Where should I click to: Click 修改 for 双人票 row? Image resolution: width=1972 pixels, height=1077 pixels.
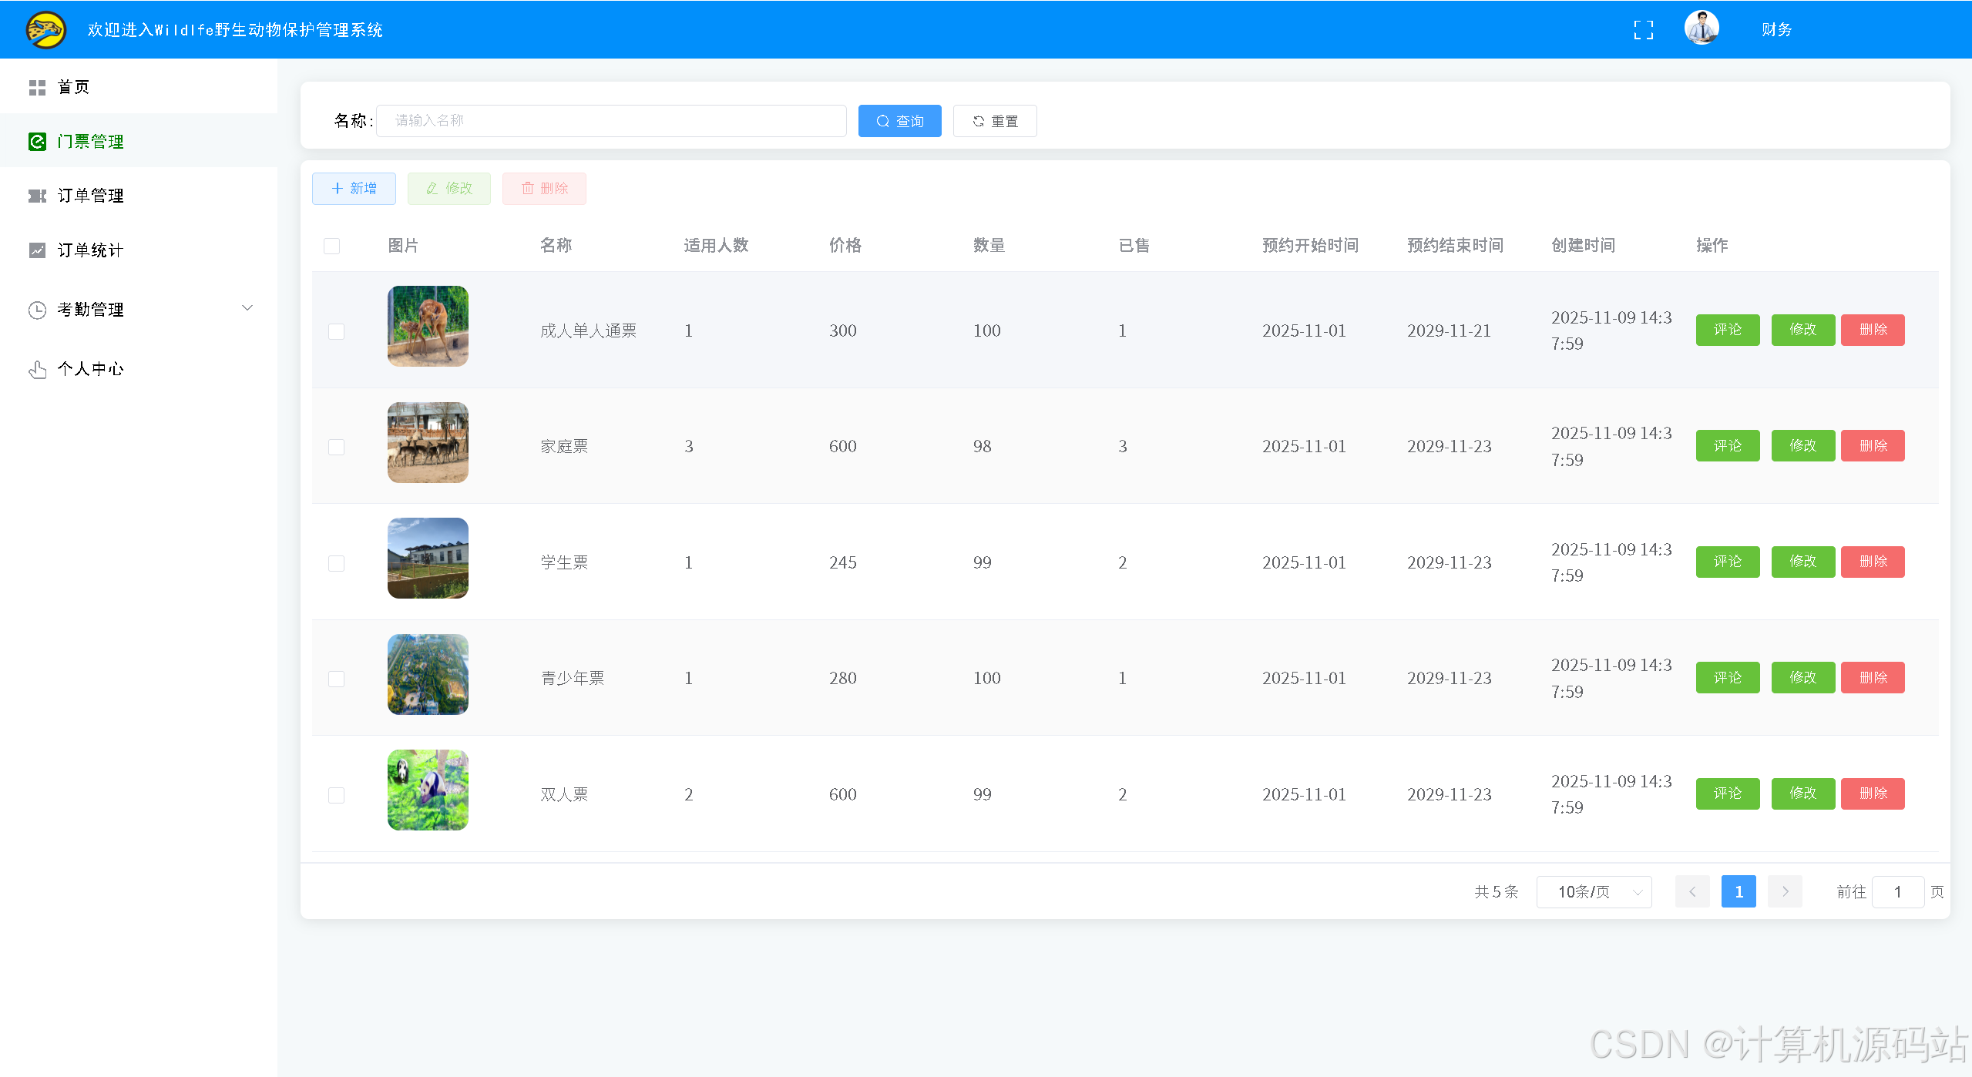[x=1802, y=793]
